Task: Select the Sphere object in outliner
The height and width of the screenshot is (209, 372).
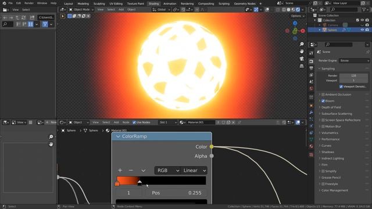Action: click(x=332, y=30)
